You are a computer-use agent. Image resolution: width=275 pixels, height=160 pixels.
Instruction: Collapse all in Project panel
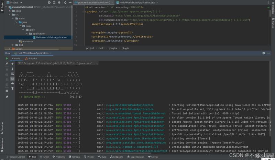(59, 2)
